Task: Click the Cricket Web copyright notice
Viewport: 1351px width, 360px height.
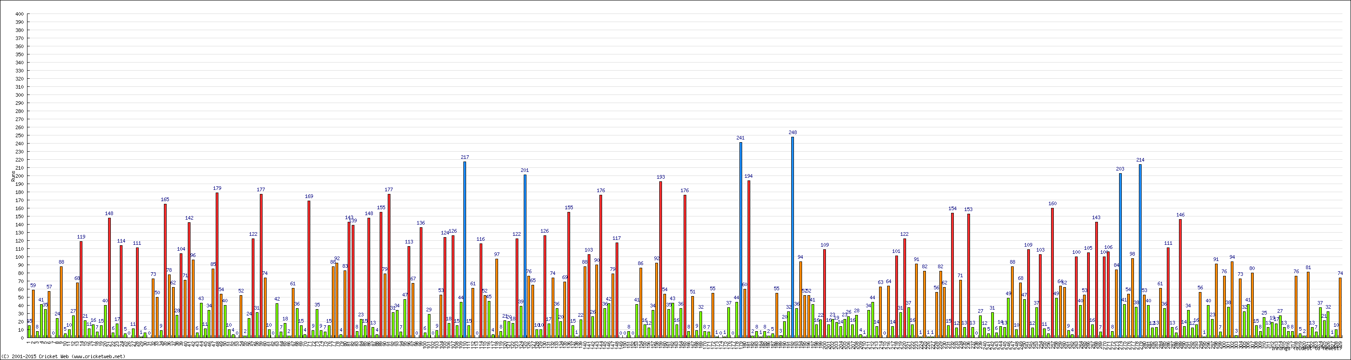Action: point(63,356)
